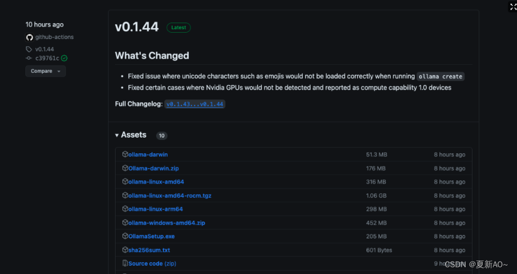Viewport: 517px width, 274px height.
Task: Click the package icon for OllamaSetup.exe
Action: tap(125, 236)
